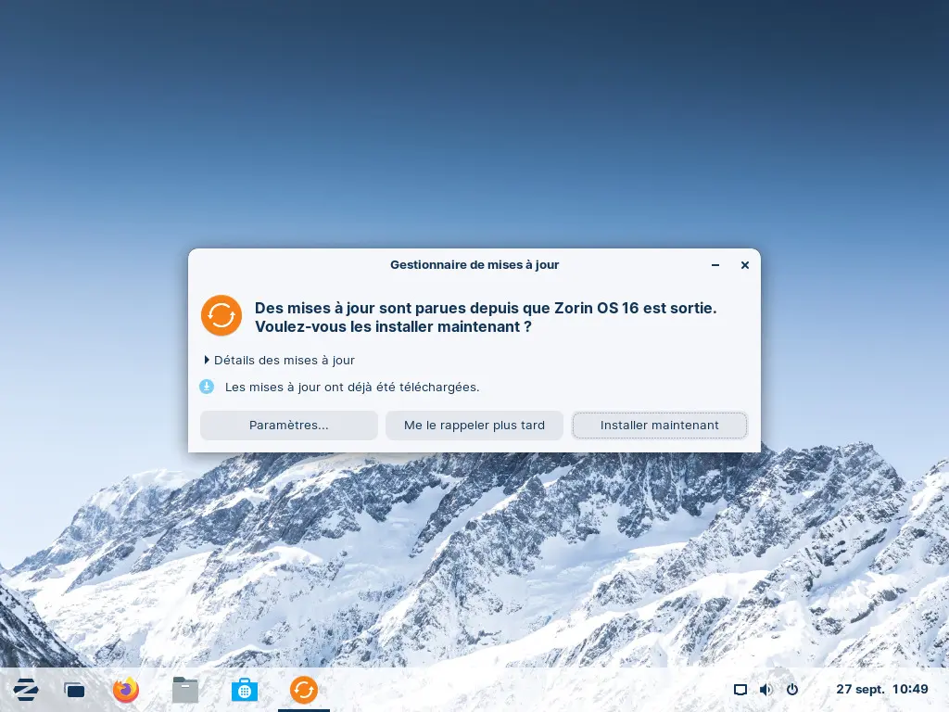The height and width of the screenshot is (712, 949).
Task: Click the workspaces overview icon in taskbar
Action: point(74,690)
